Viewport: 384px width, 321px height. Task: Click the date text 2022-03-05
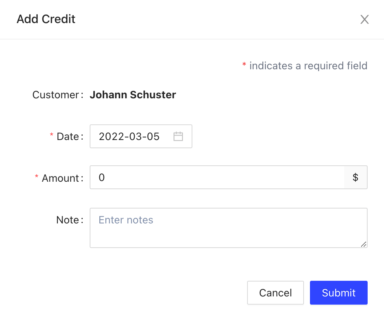(129, 136)
